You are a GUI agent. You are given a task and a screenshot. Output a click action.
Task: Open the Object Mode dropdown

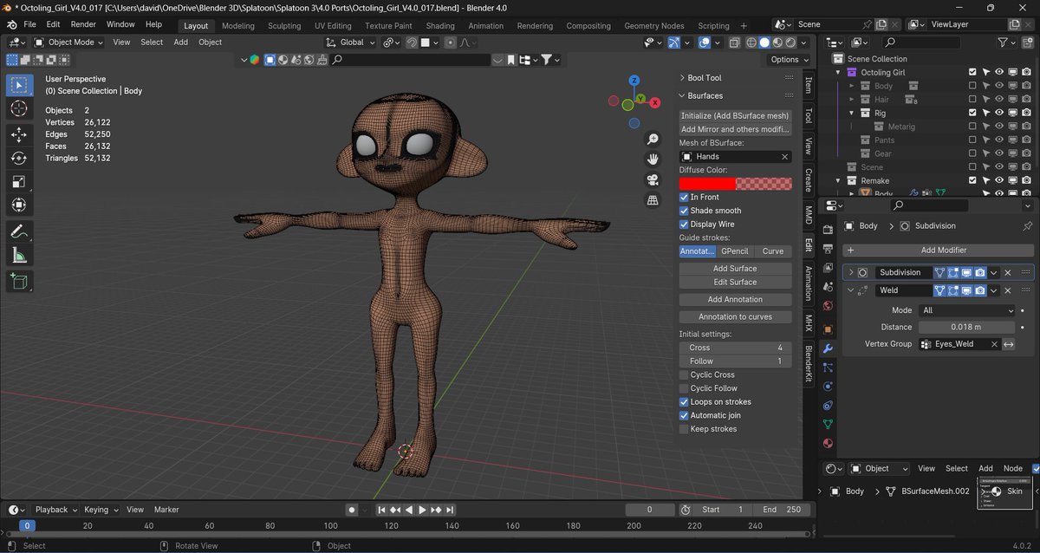pos(68,42)
